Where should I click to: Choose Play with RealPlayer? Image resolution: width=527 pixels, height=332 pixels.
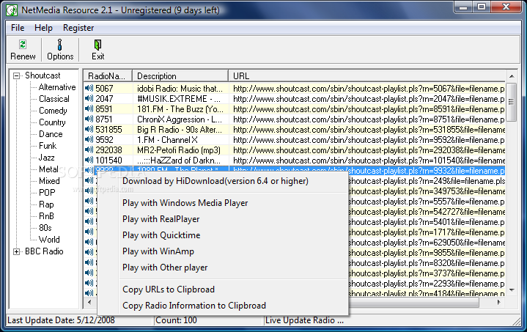tap(161, 219)
